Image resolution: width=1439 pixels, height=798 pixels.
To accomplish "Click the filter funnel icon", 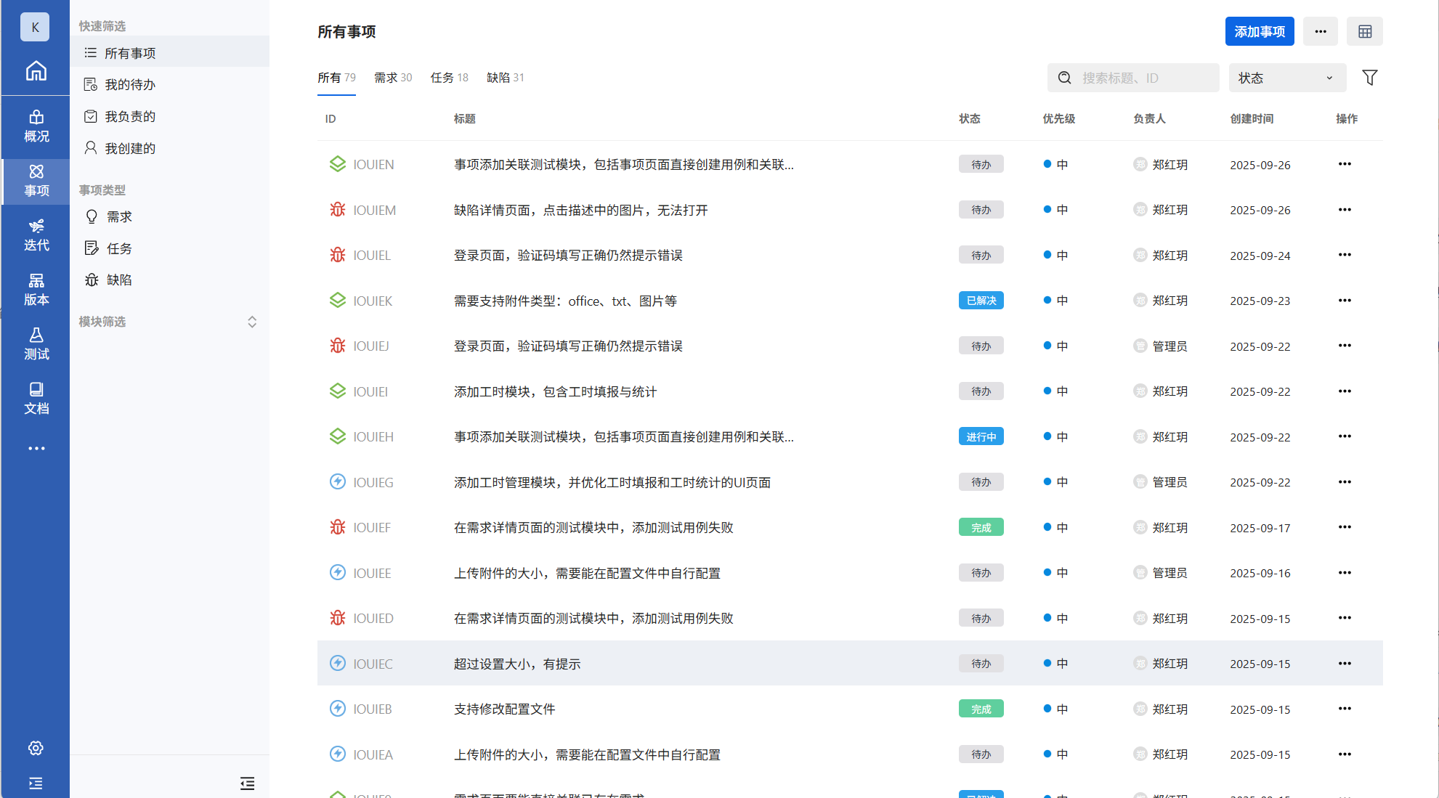I will click(x=1369, y=78).
